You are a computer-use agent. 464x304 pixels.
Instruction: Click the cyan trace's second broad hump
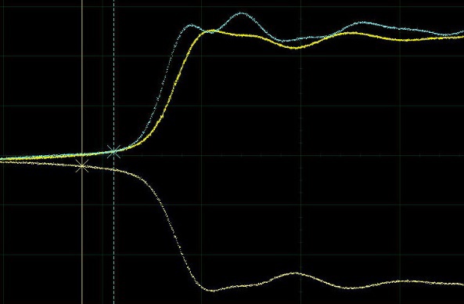tap(362, 22)
